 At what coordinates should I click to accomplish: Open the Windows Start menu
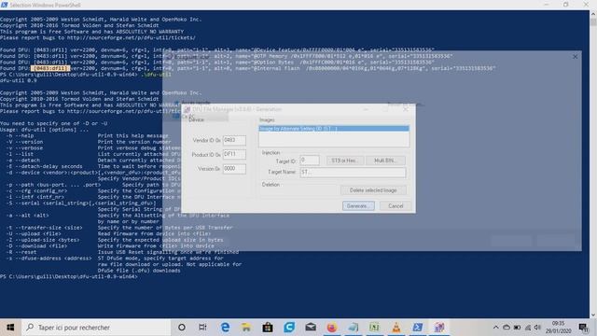10,328
